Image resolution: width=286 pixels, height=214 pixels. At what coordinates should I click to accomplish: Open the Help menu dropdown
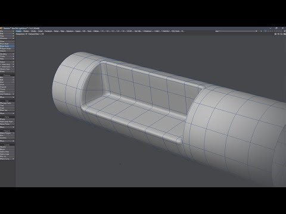point(7,36)
